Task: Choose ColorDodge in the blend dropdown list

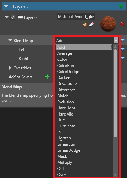Action: click(x=68, y=72)
